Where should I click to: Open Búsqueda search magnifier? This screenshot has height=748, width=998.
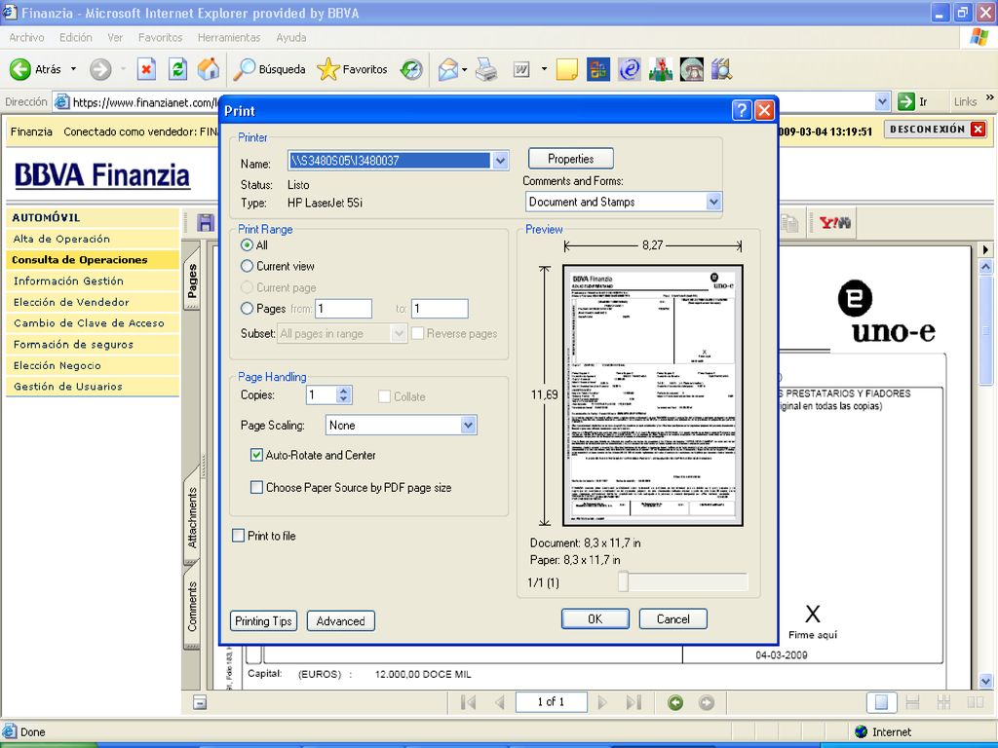[x=245, y=69]
